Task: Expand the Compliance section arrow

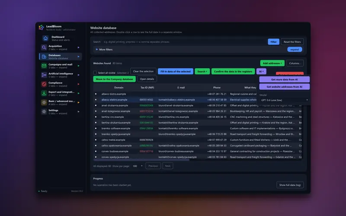Action: tap(79, 84)
